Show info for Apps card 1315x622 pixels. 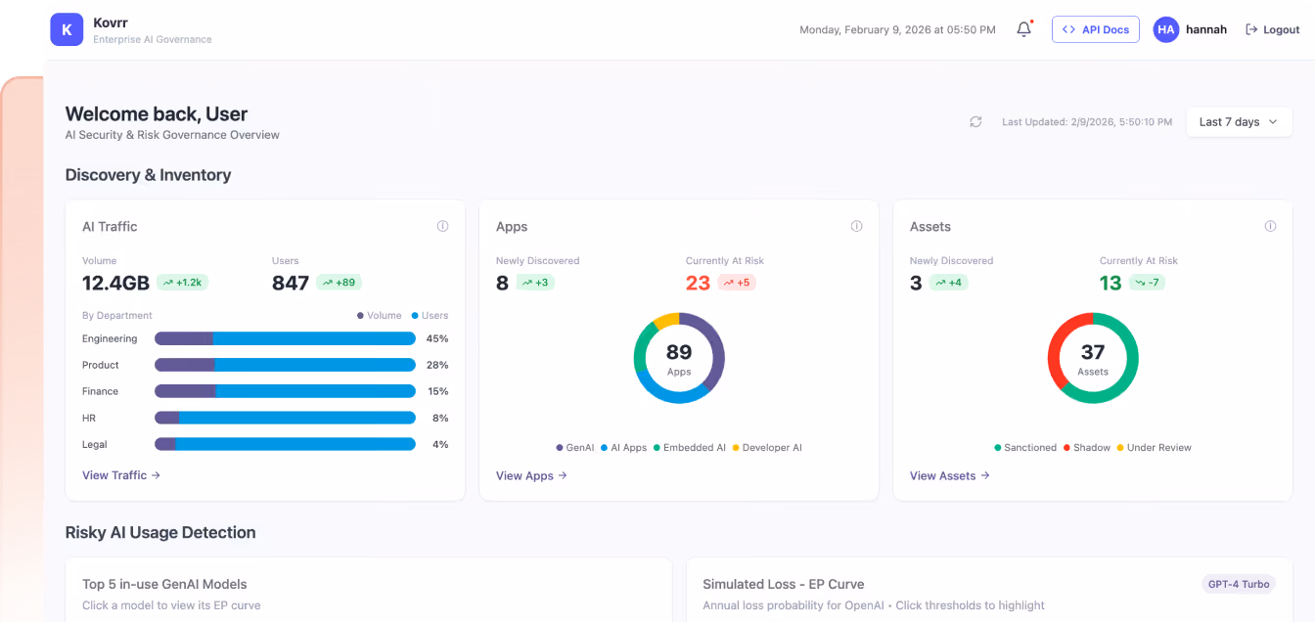(857, 226)
